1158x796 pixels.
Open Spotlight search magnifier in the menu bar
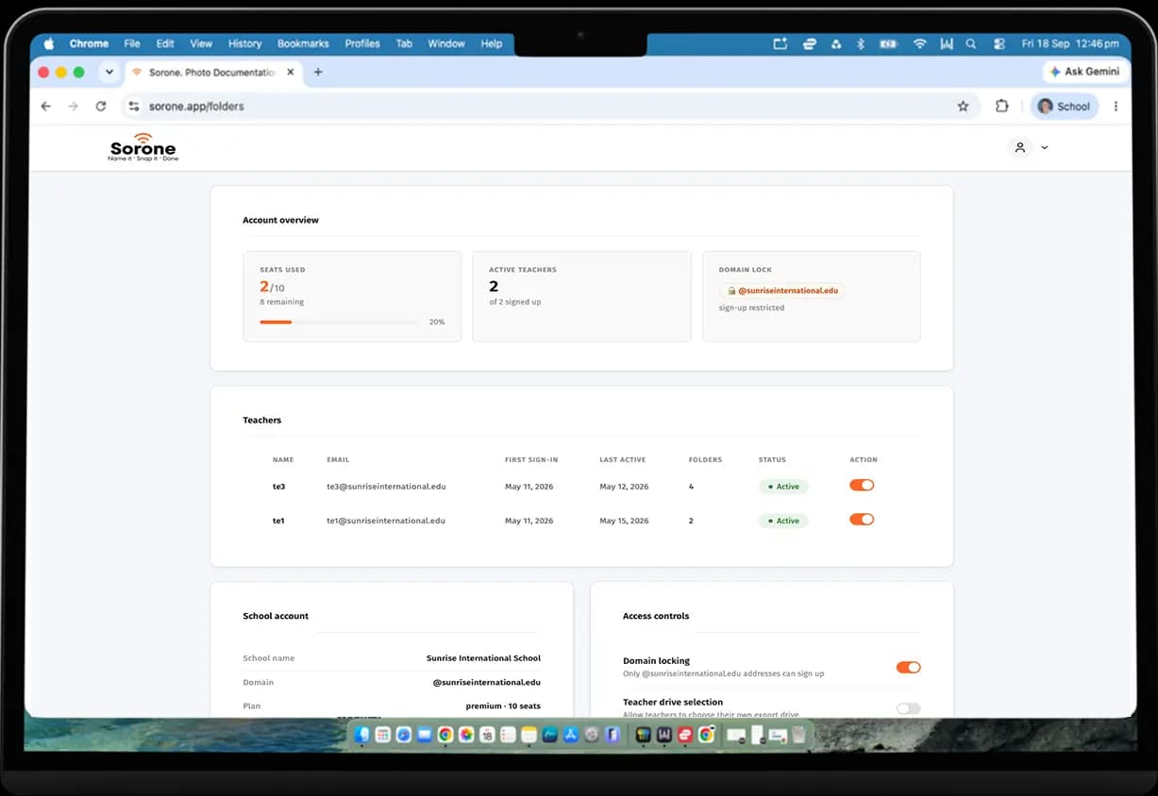coord(970,43)
